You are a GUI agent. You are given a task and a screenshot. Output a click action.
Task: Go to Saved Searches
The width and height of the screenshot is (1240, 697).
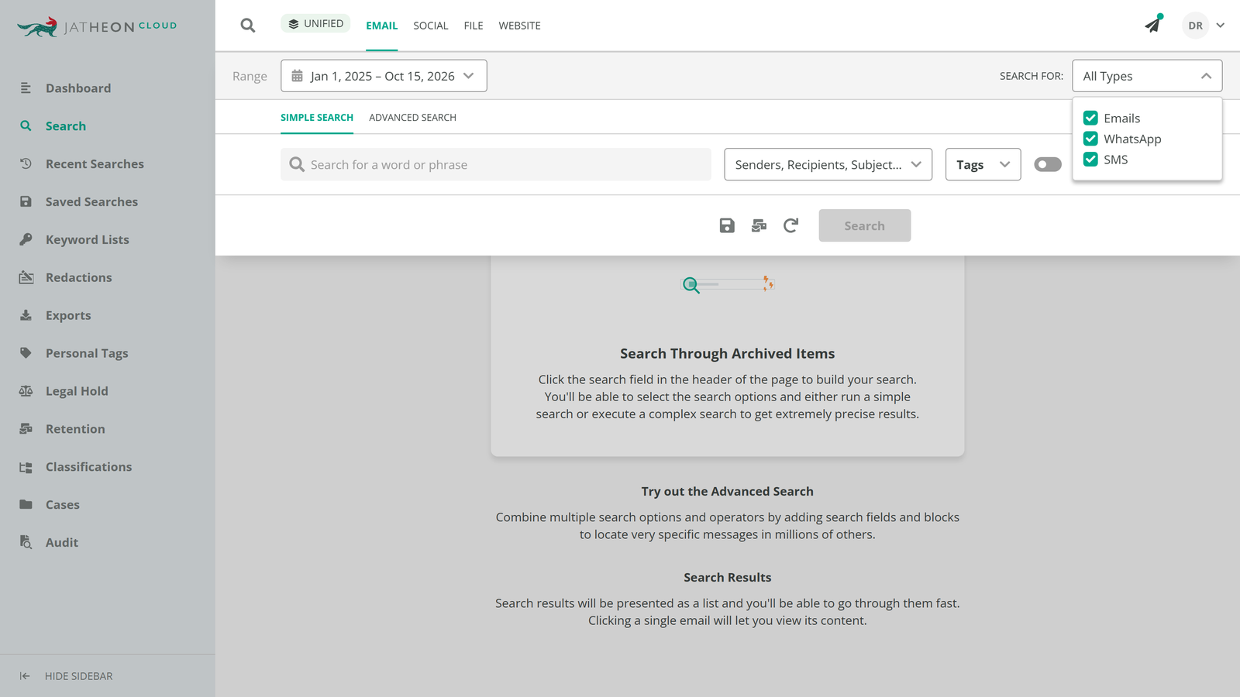pos(91,202)
